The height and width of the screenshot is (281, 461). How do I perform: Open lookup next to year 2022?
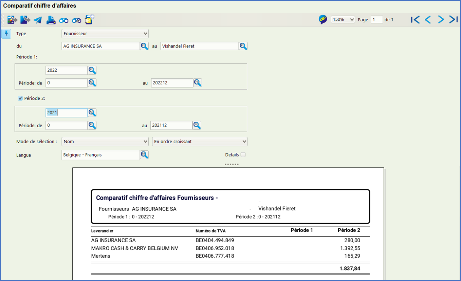click(x=92, y=70)
